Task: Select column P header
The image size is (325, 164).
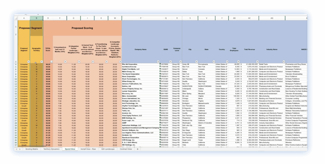Action: coord(140,18)
